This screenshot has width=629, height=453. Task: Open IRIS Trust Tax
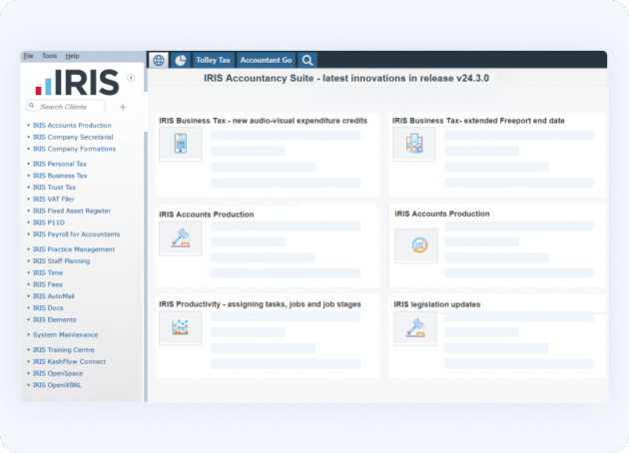54,187
